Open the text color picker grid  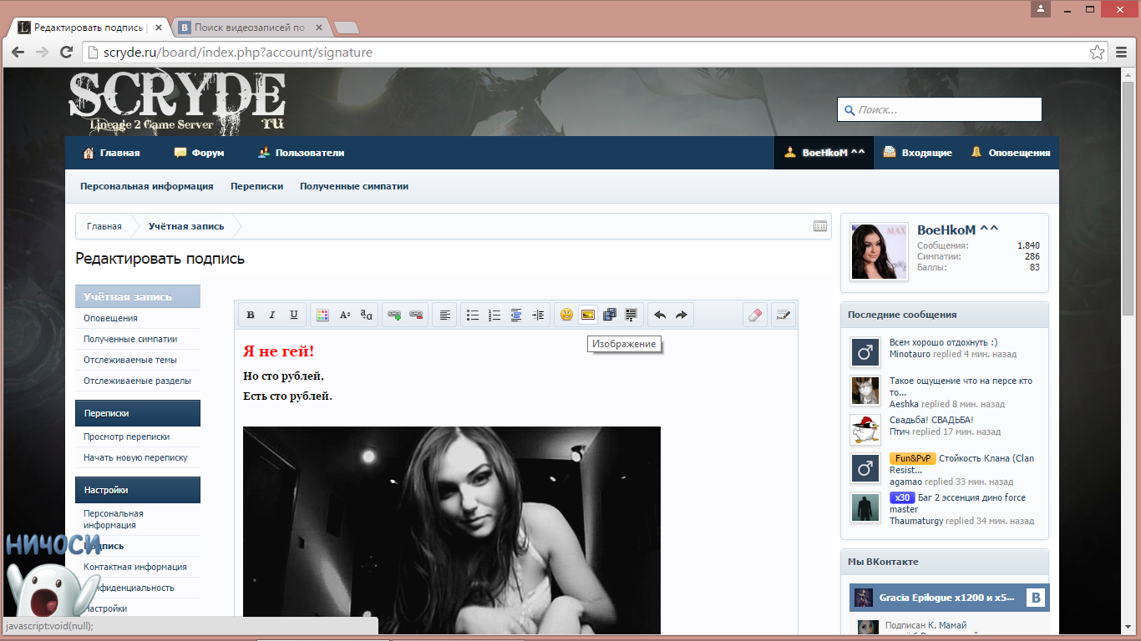[322, 315]
